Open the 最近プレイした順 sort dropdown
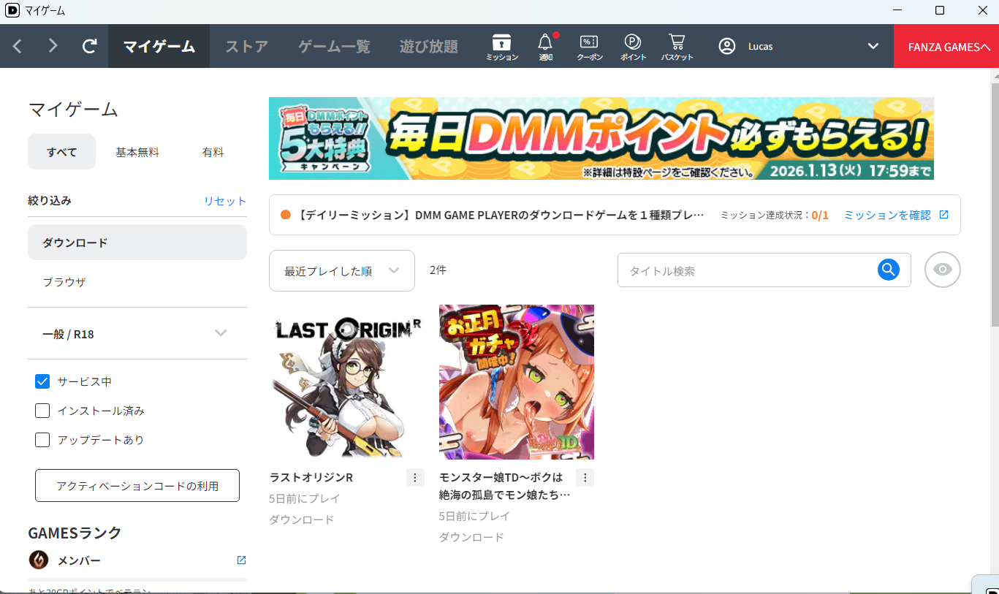This screenshot has height=594, width=999. (342, 270)
